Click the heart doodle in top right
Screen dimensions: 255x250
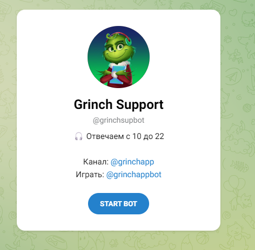coord(233,12)
